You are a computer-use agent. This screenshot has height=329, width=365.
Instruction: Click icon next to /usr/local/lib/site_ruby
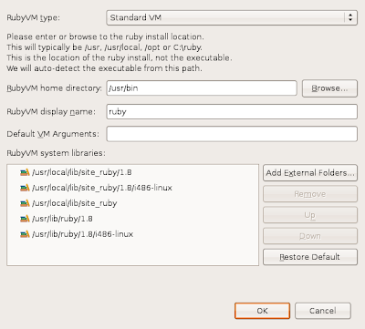coord(25,203)
